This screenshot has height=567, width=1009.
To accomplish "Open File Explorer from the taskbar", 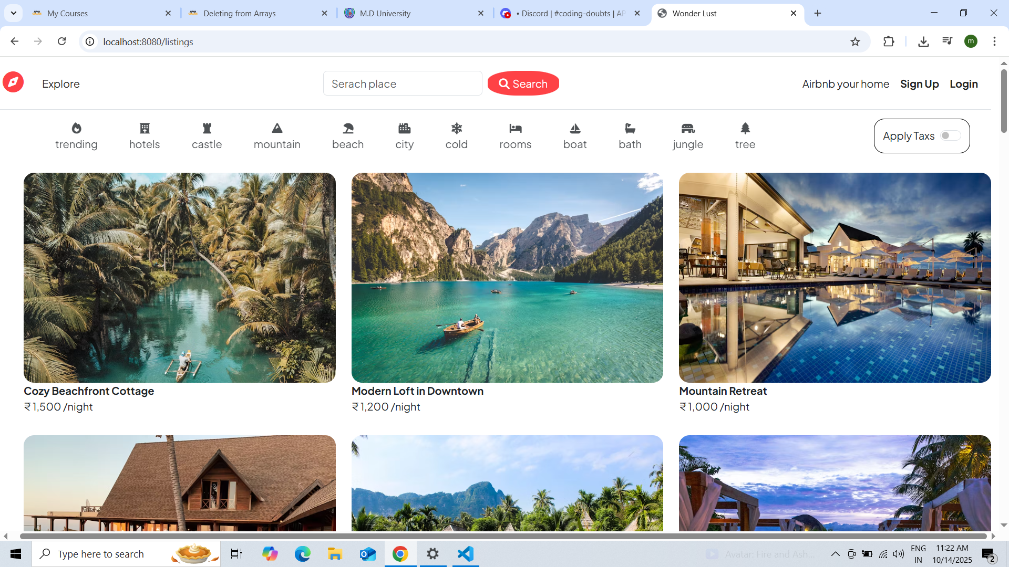I will point(335,554).
